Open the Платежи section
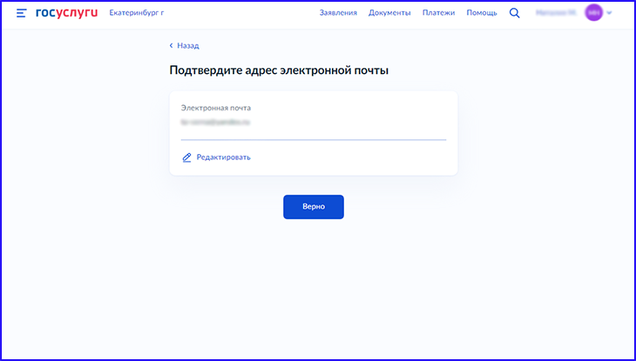Viewport: 636px width, 361px height. point(438,13)
